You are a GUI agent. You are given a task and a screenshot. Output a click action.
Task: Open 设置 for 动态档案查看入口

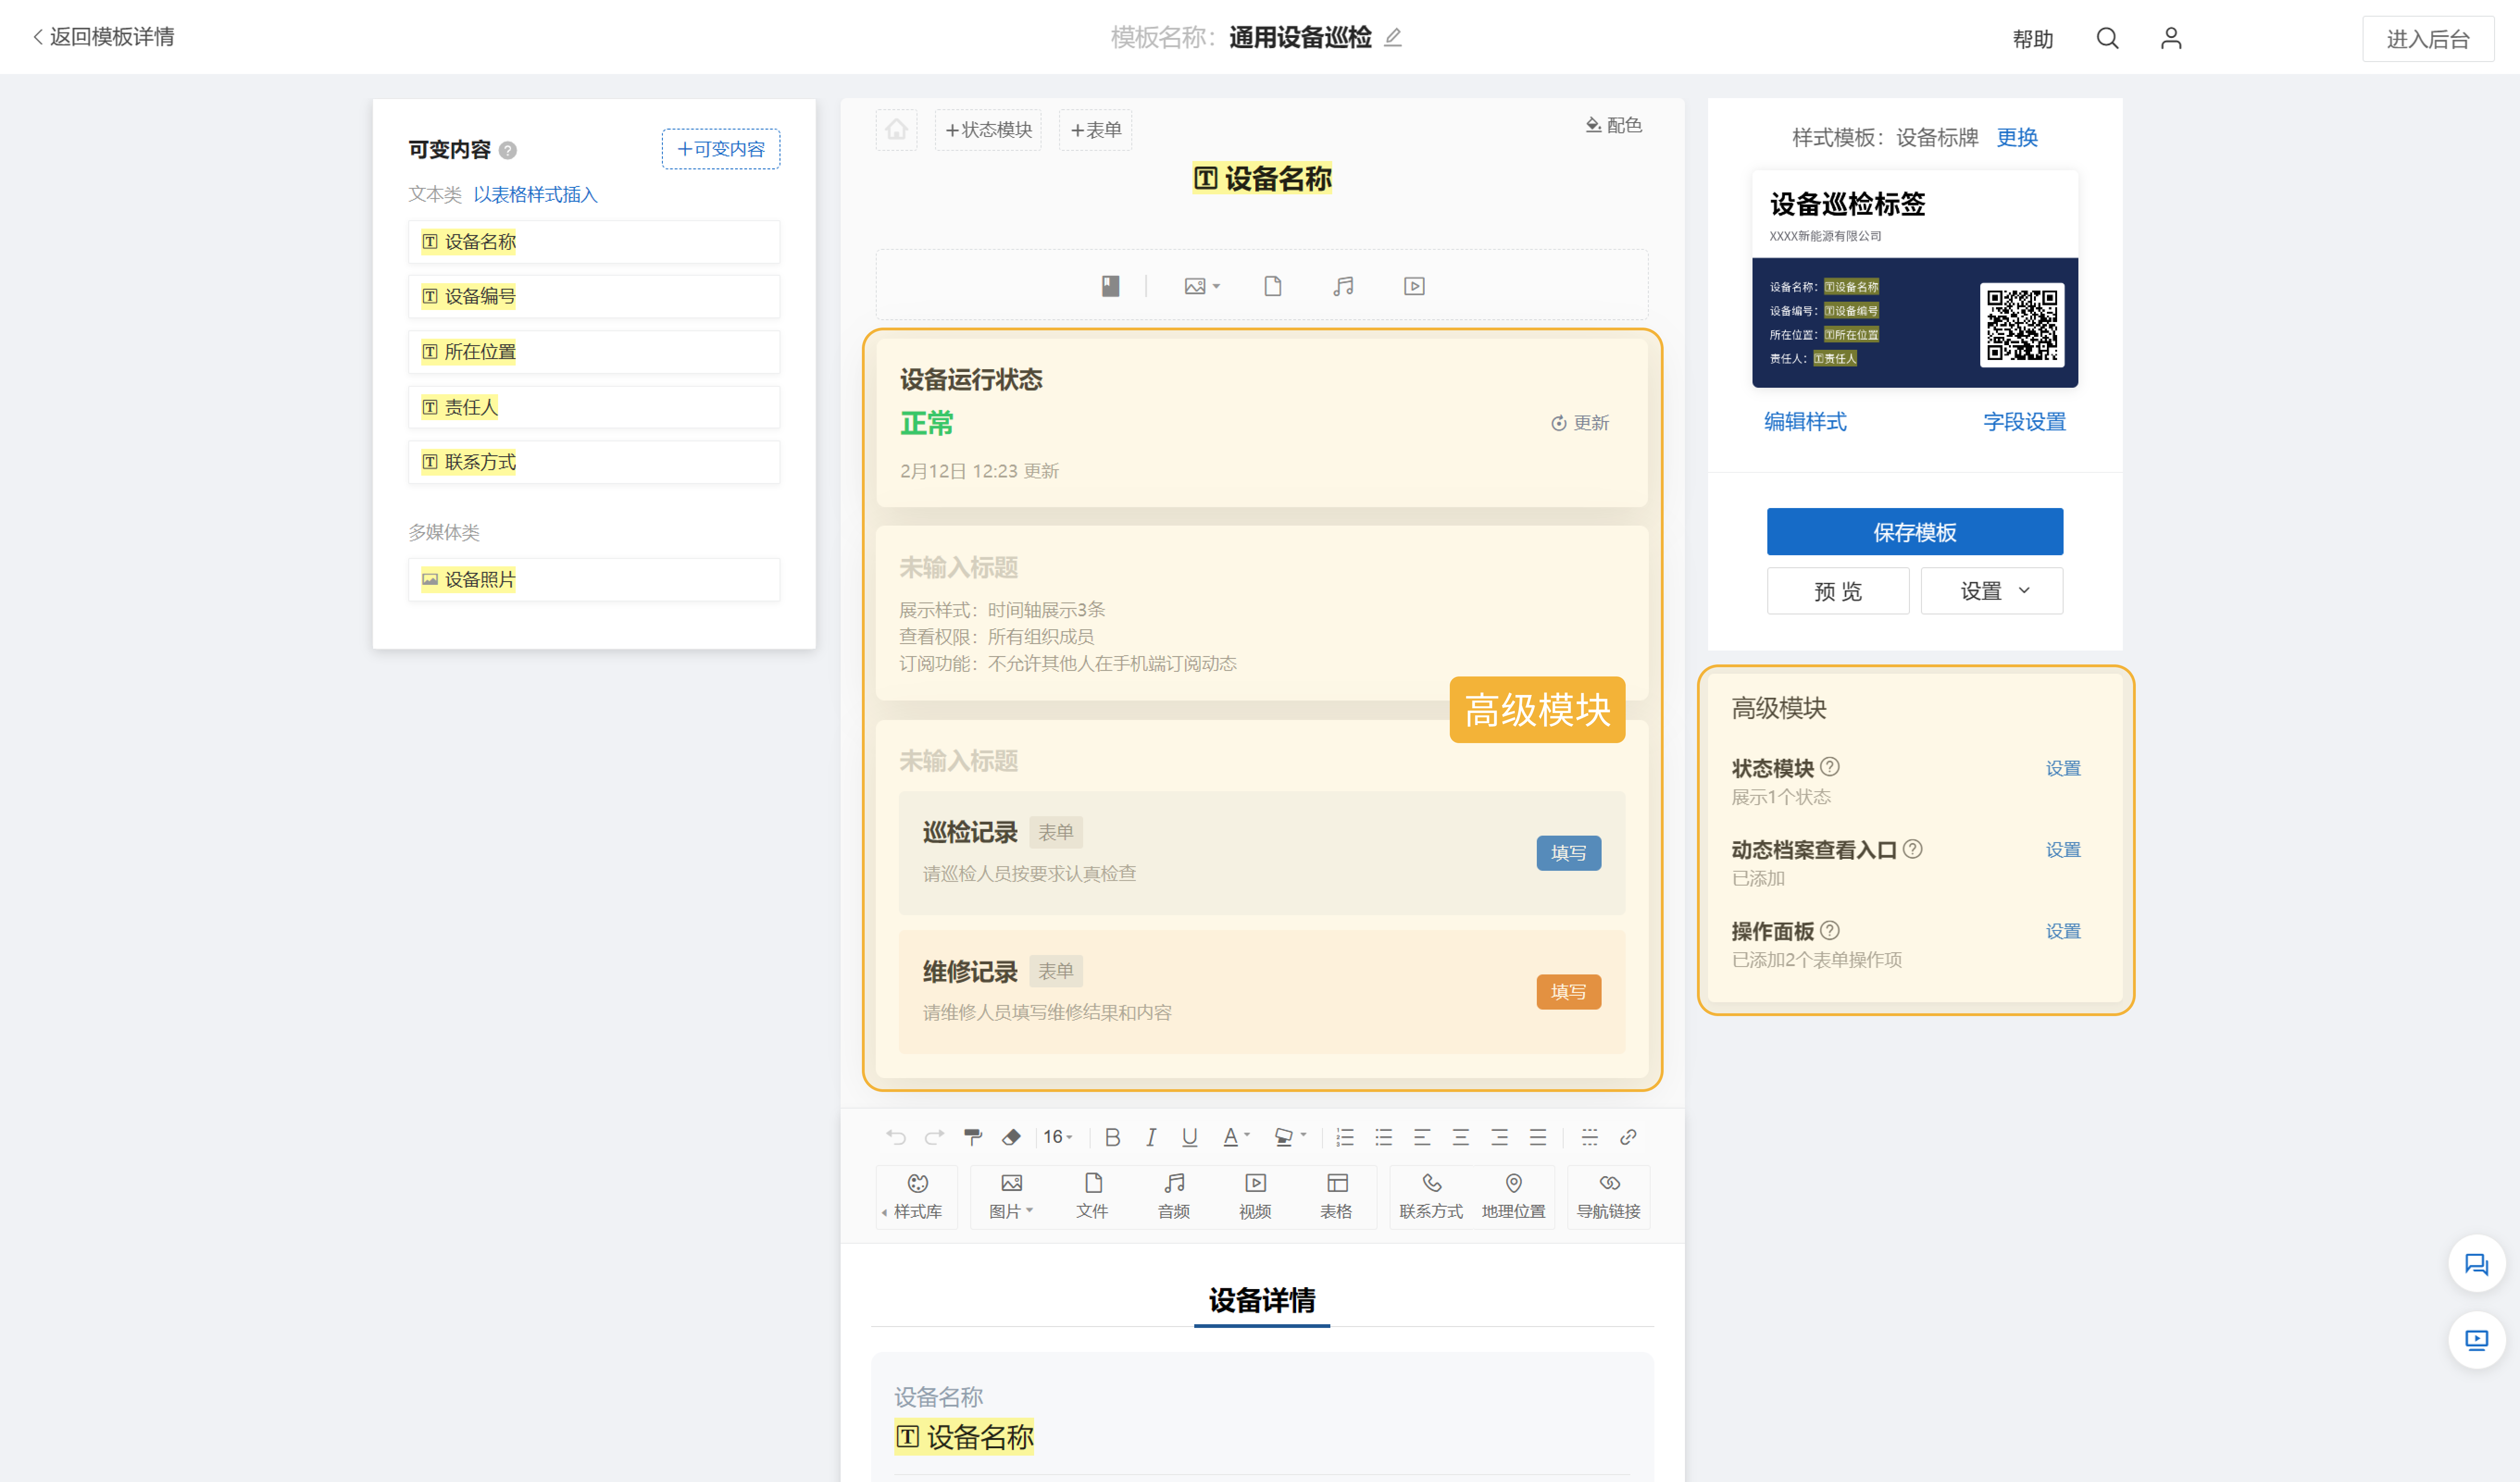click(x=2062, y=850)
